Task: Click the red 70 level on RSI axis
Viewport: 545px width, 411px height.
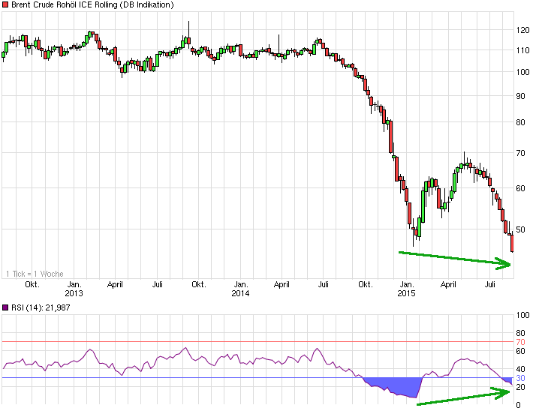Action: point(520,342)
